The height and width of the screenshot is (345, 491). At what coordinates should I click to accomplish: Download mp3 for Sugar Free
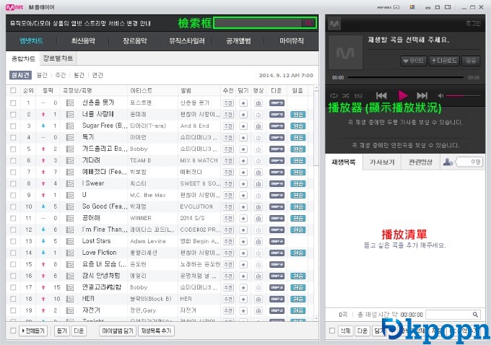coord(277,126)
